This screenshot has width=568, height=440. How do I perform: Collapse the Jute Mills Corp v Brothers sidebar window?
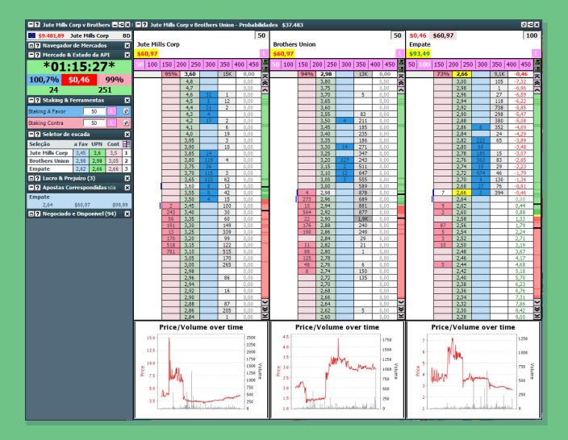pos(31,25)
